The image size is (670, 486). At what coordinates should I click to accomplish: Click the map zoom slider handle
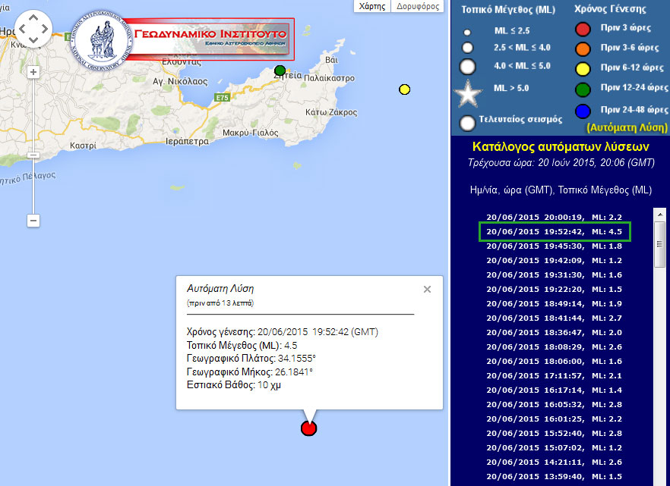[x=33, y=155]
